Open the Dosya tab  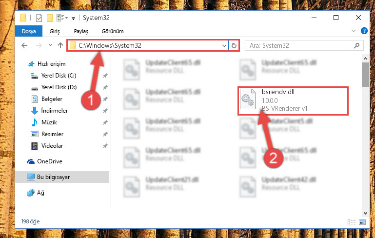coord(29,31)
